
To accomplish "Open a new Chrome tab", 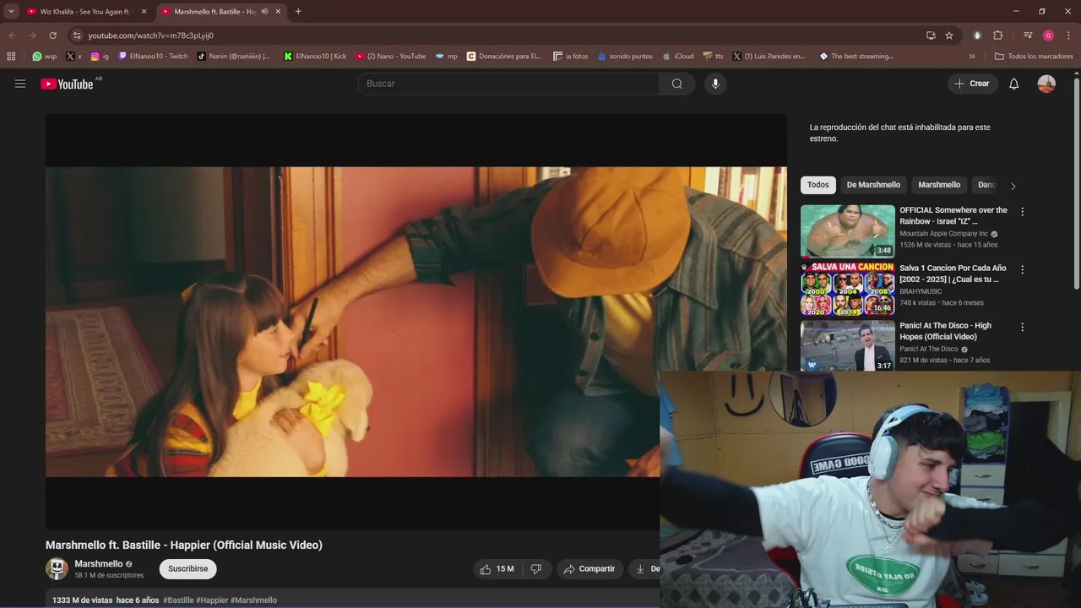I will click(298, 12).
